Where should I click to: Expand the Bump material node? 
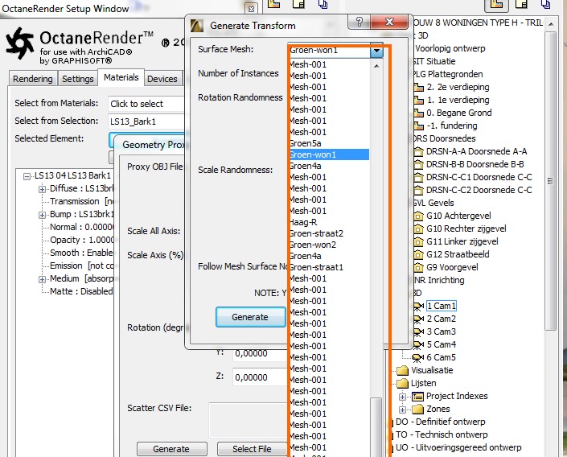point(42,215)
